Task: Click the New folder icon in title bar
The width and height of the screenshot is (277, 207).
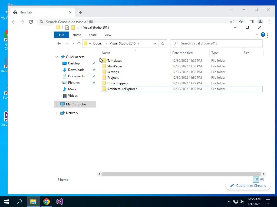Action: [x=73, y=27]
